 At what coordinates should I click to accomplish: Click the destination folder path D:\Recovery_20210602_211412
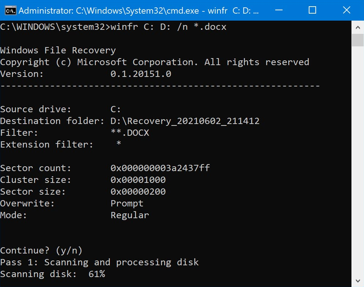(x=185, y=121)
